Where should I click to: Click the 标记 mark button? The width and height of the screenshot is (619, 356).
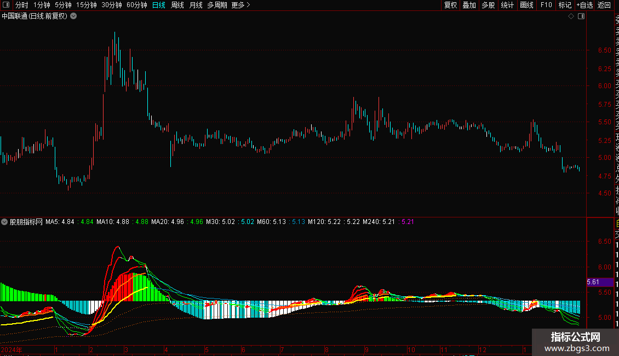pos(565,5)
